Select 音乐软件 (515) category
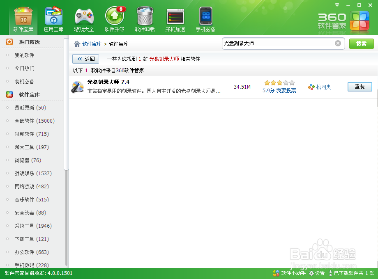Image resolution: width=378 pixels, height=279 pixels. 32,199
